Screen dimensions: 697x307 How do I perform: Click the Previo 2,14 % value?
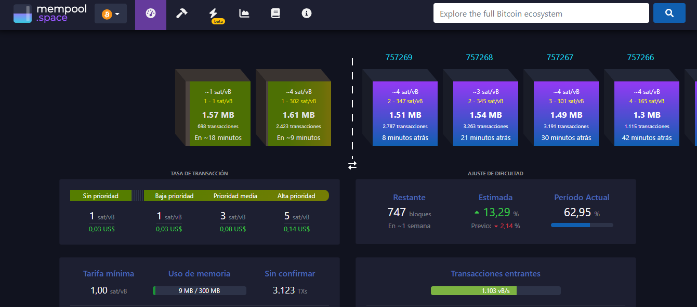pyautogui.click(x=495, y=226)
